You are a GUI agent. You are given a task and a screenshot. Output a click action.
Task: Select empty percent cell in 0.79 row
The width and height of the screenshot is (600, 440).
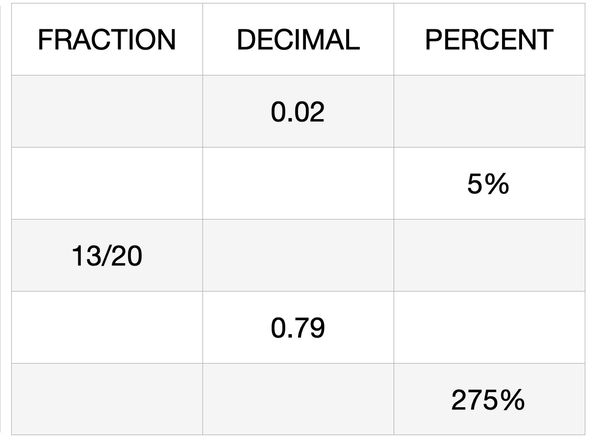(489, 328)
